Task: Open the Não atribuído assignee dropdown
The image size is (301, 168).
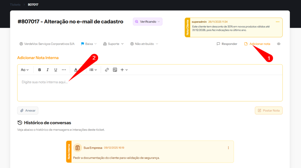Action: click(x=144, y=44)
